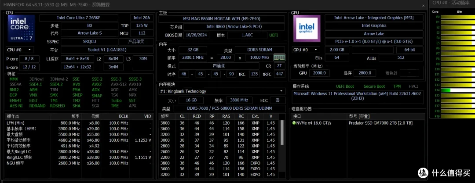
Task: Click the 'Turbo' feature flag
Action: (116, 100)
